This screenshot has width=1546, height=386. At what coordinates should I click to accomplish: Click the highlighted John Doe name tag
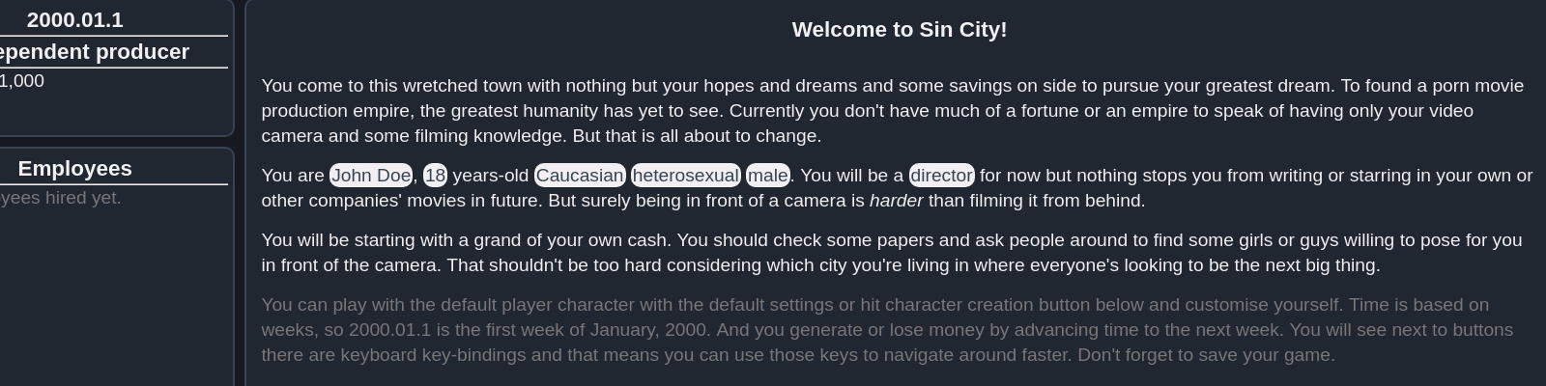(371, 176)
